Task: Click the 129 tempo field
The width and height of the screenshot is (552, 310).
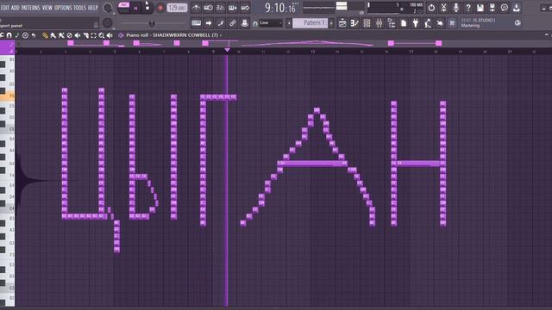Action: (x=177, y=8)
